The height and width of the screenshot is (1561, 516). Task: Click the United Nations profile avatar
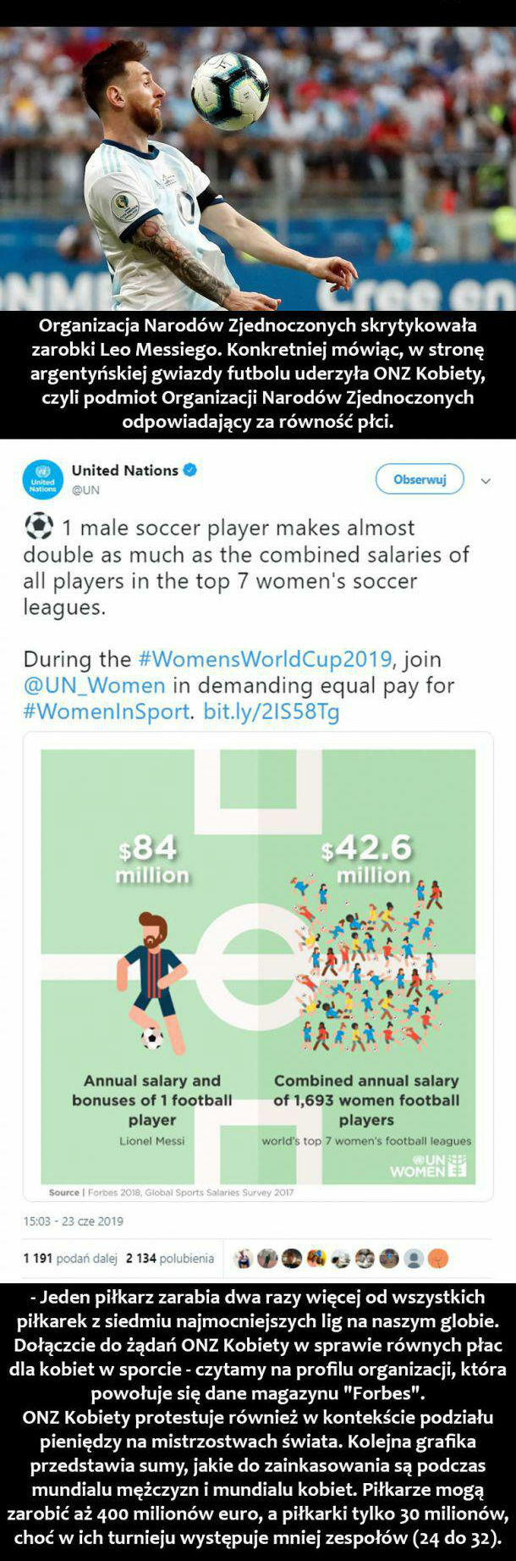[x=42, y=479]
